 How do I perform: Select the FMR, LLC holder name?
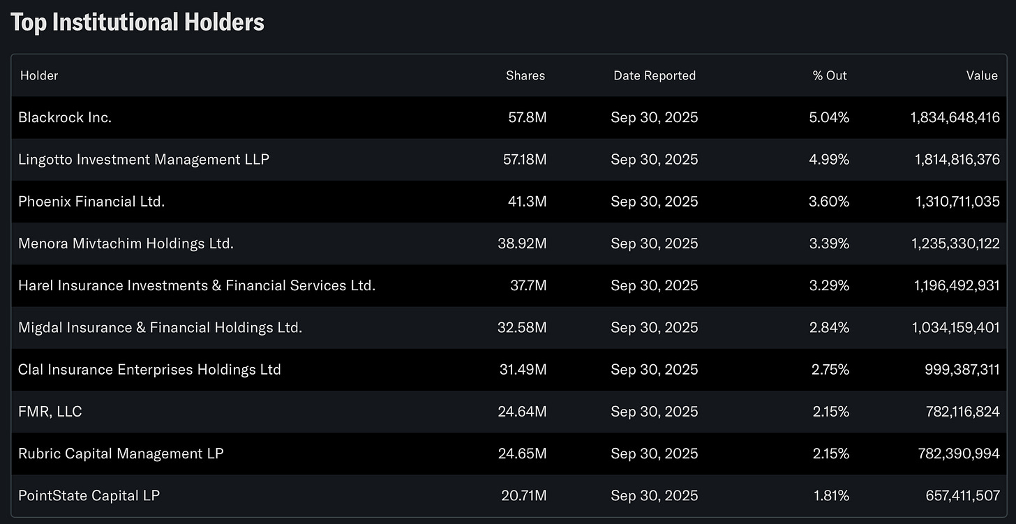tap(50, 412)
